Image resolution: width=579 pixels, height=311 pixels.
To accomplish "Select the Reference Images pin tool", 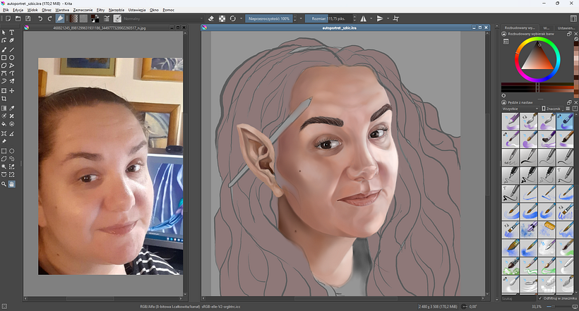I will 4,142.
